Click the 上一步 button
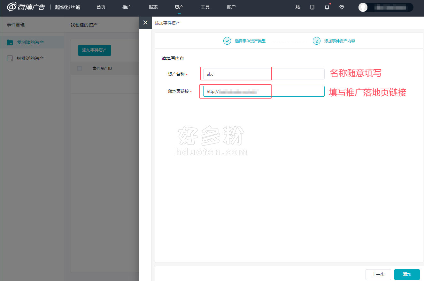This screenshot has width=424, height=281. [x=378, y=274]
